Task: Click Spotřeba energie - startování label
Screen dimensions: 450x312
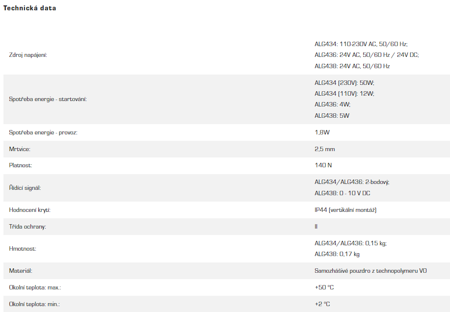Action: click(48, 99)
